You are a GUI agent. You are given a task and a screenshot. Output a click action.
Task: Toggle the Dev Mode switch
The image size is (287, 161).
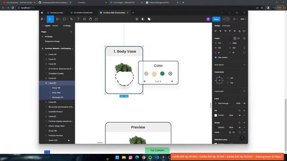click(x=226, y=19)
